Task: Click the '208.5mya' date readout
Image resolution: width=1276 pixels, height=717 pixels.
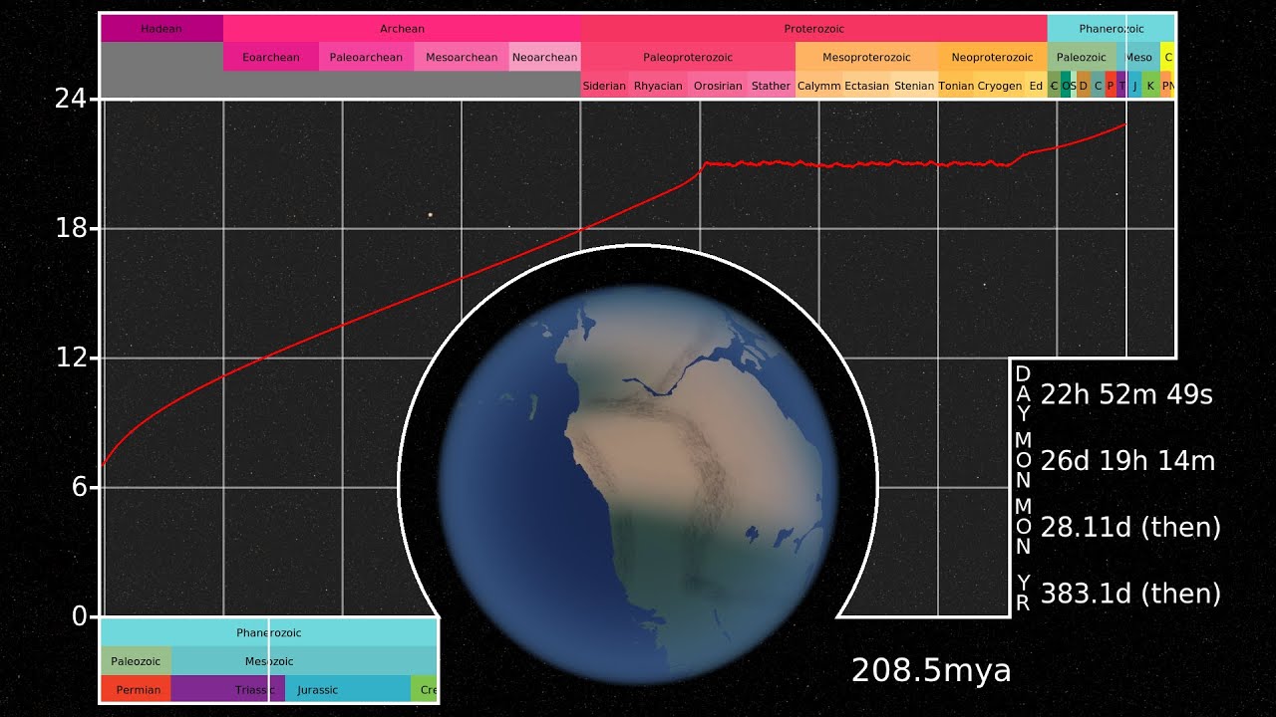Action: click(x=931, y=670)
